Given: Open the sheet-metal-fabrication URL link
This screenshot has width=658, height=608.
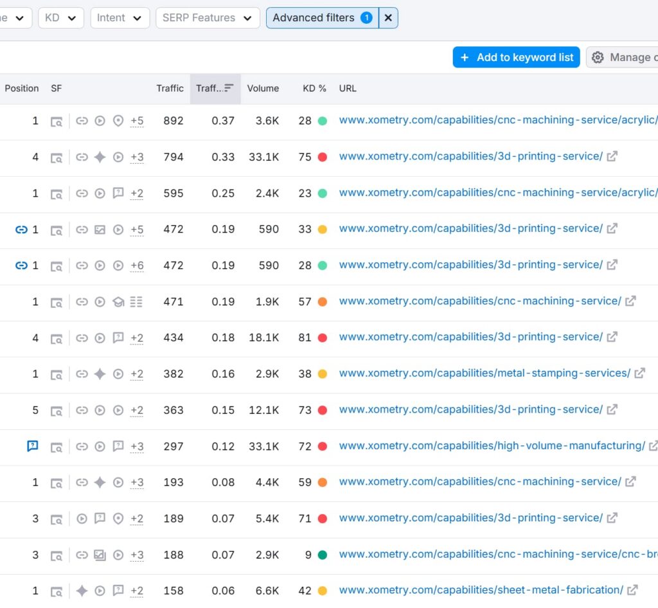Looking at the screenshot, I should (x=481, y=590).
